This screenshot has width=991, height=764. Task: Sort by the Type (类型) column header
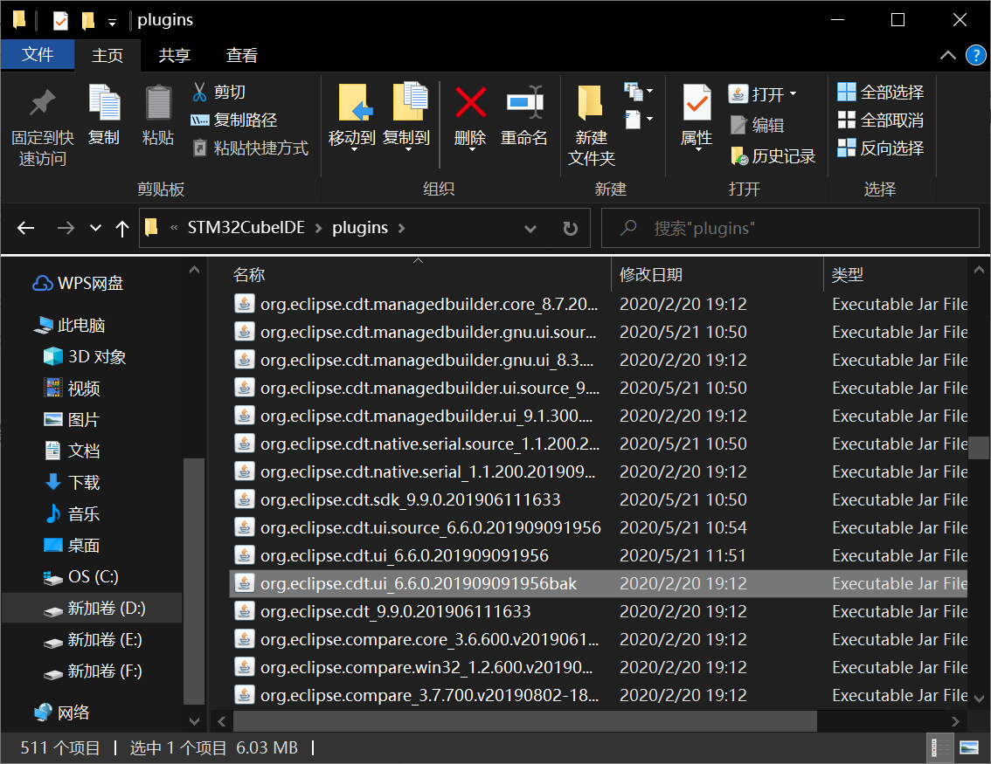click(847, 275)
